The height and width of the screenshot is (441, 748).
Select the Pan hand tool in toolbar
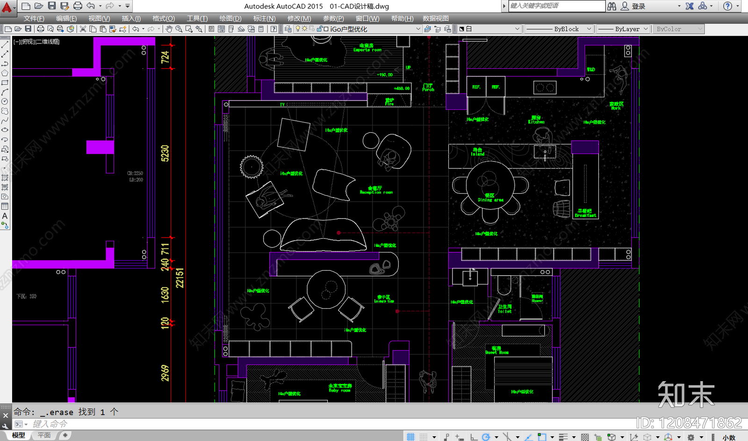click(169, 29)
